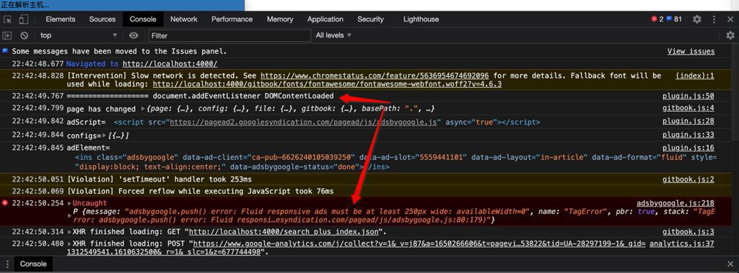Open the Application tab

coord(325,19)
